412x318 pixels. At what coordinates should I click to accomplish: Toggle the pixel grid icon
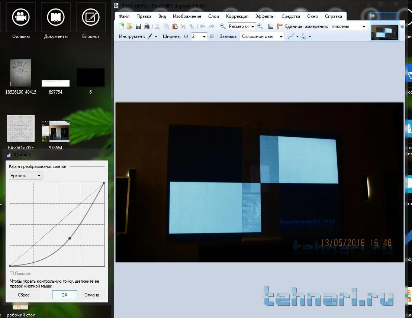click(x=271, y=26)
